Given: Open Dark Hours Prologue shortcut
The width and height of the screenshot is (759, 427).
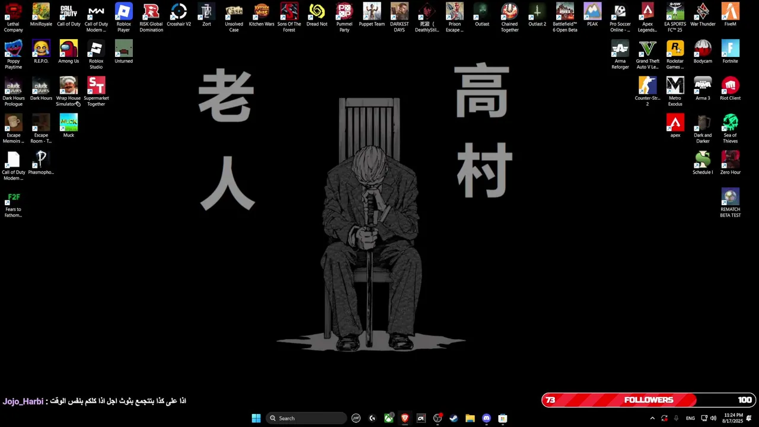Looking at the screenshot, I should (x=13, y=92).
